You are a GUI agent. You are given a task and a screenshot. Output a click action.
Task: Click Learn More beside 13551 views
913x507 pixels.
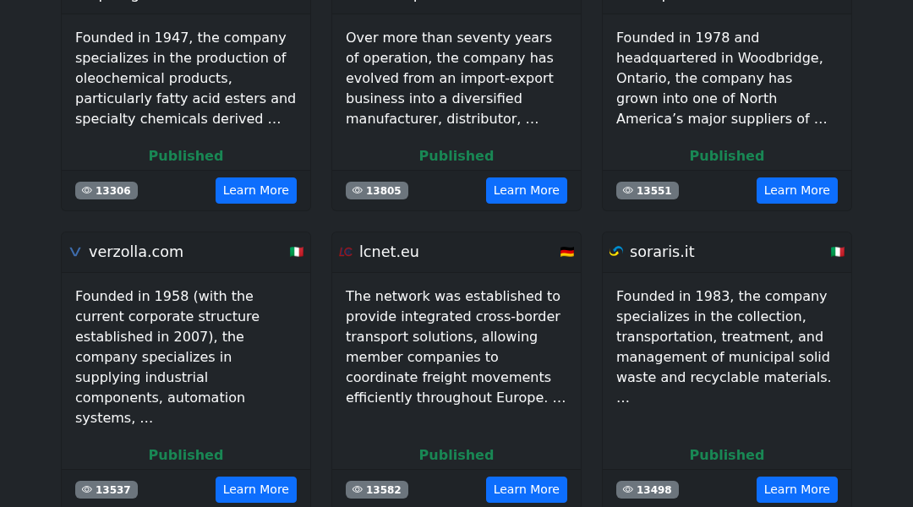click(796, 190)
